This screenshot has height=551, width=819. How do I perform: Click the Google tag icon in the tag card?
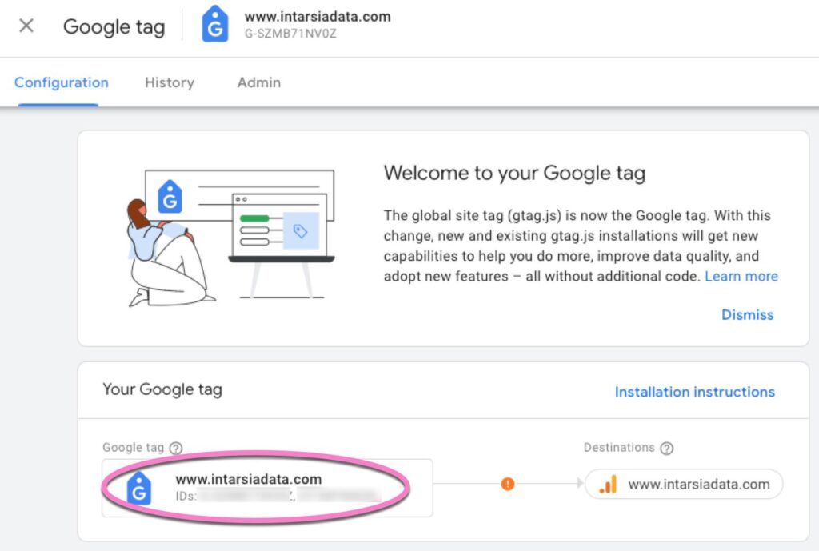[x=139, y=487]
